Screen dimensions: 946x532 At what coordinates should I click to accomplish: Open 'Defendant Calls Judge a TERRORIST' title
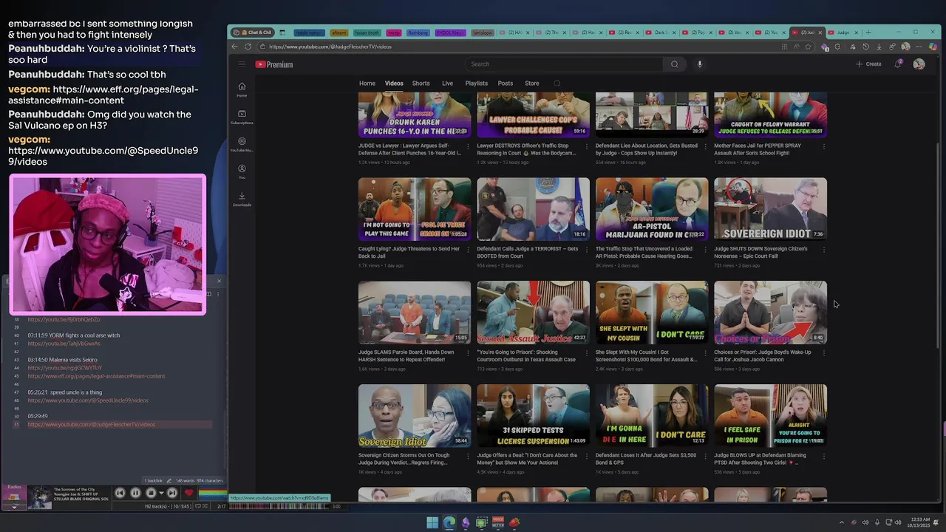[527, 253]
